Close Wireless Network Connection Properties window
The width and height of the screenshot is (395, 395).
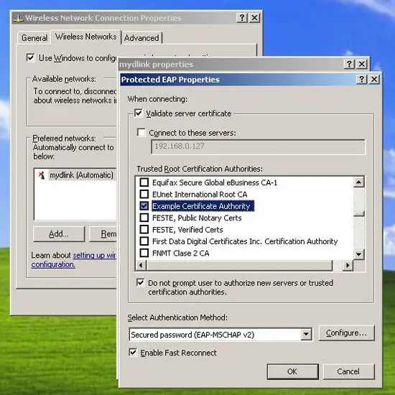point(255,18)
